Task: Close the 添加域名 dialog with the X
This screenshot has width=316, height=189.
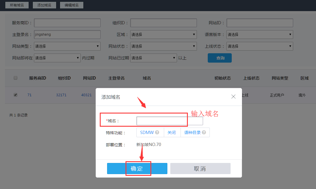Action: [x=233, y=97]
